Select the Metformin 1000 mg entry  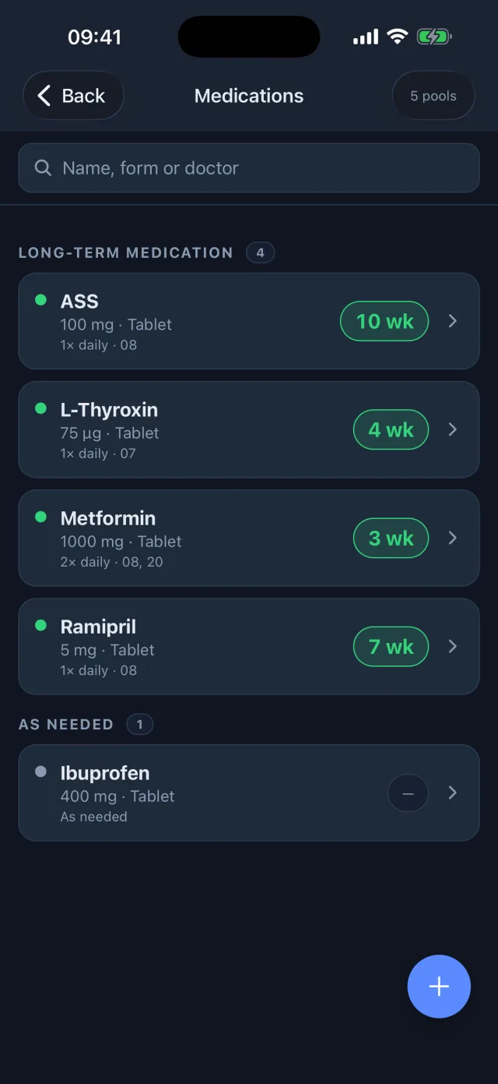pyautogui.click(x=249, y=538)
